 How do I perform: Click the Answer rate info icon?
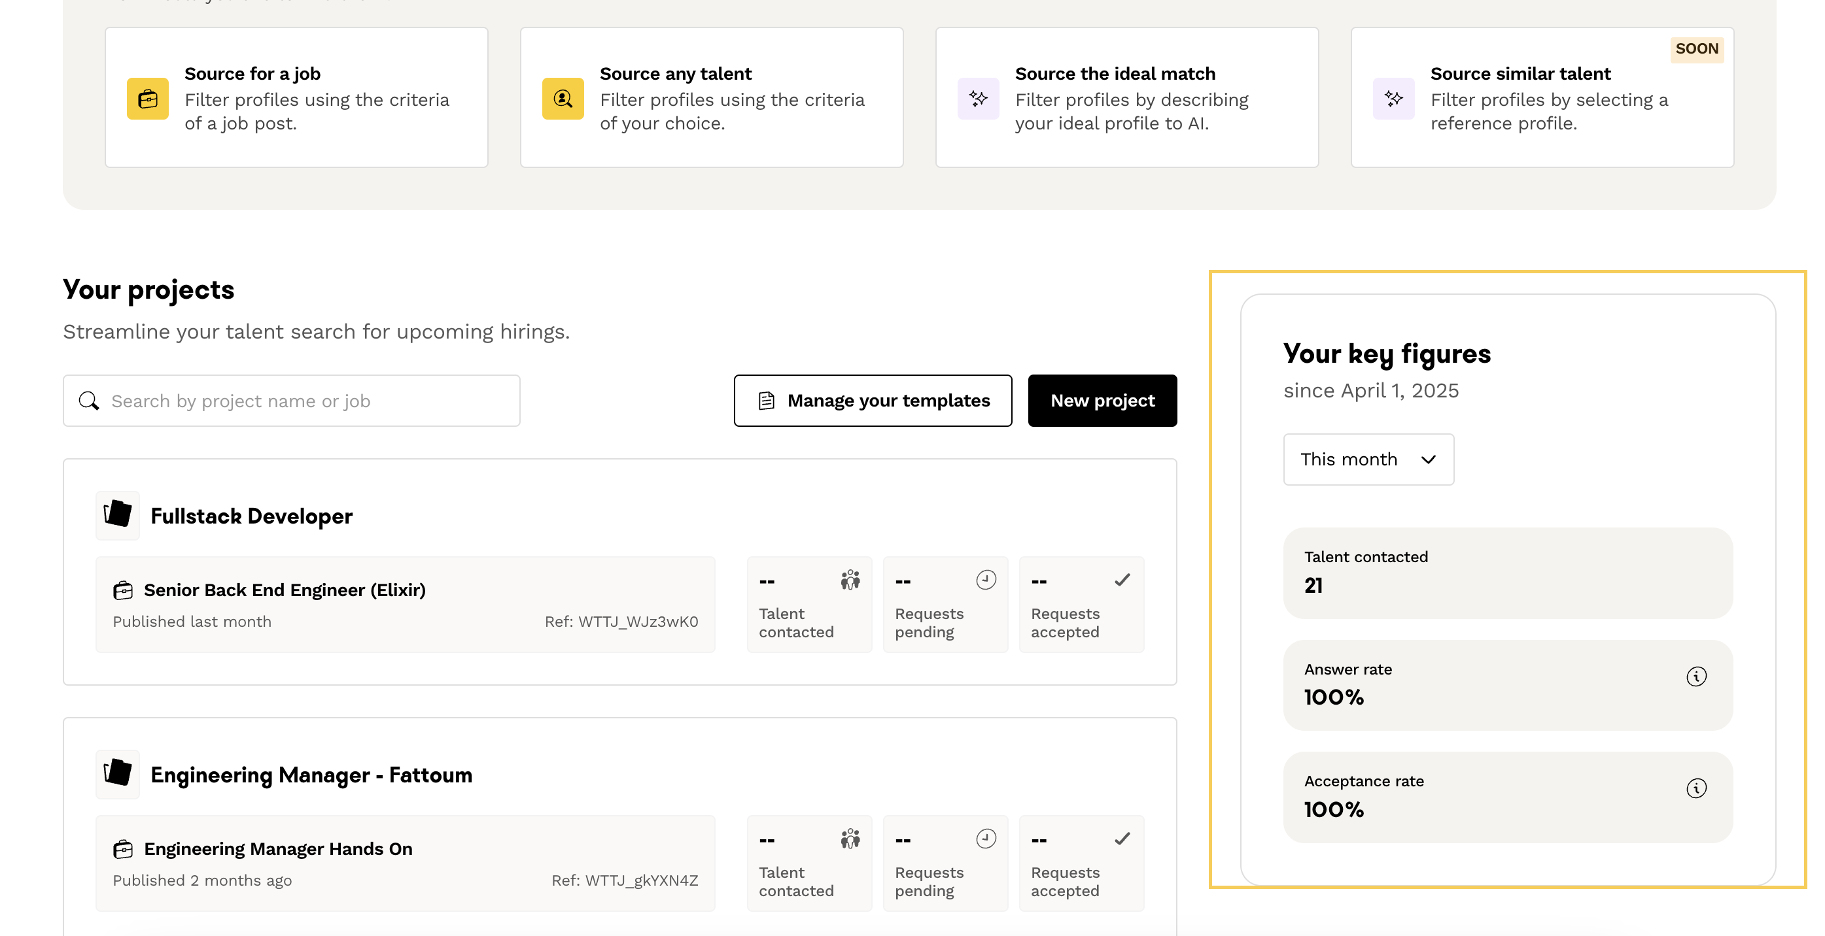1695,676
